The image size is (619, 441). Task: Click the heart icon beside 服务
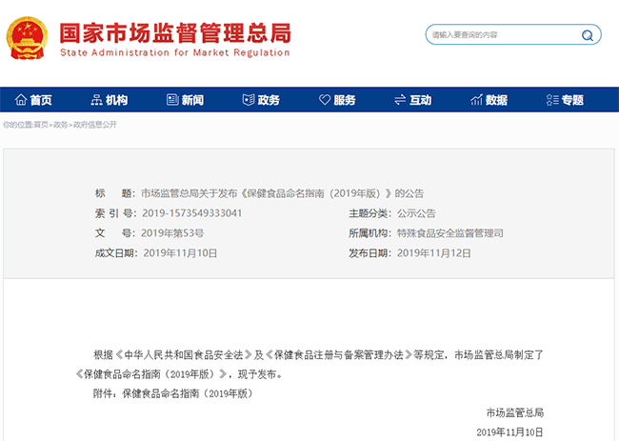pos(325,100)
